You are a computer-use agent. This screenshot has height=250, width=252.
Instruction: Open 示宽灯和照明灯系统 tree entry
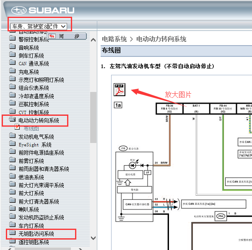pyautogui.click(x=42, y=80)
